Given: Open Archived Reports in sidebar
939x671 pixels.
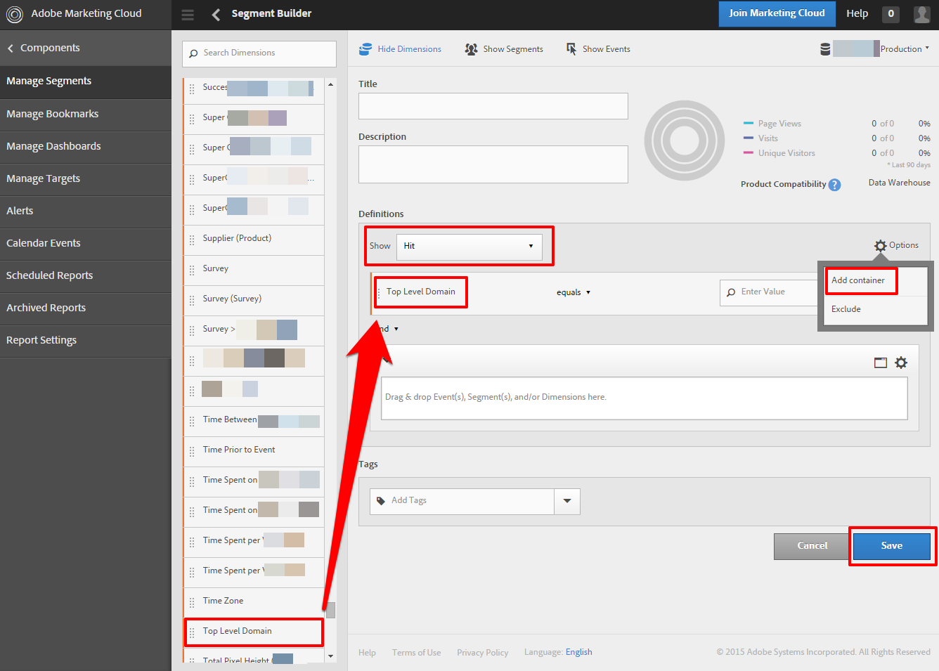Looking at the screenshot, I should click(x=86, y=308).
